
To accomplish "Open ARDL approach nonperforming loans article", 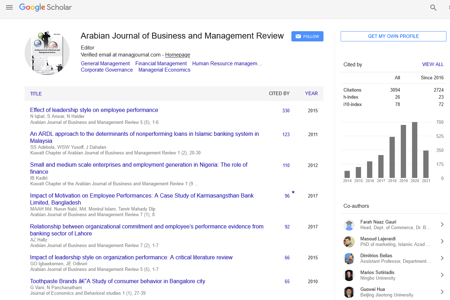I will click(x=144, y=138).
